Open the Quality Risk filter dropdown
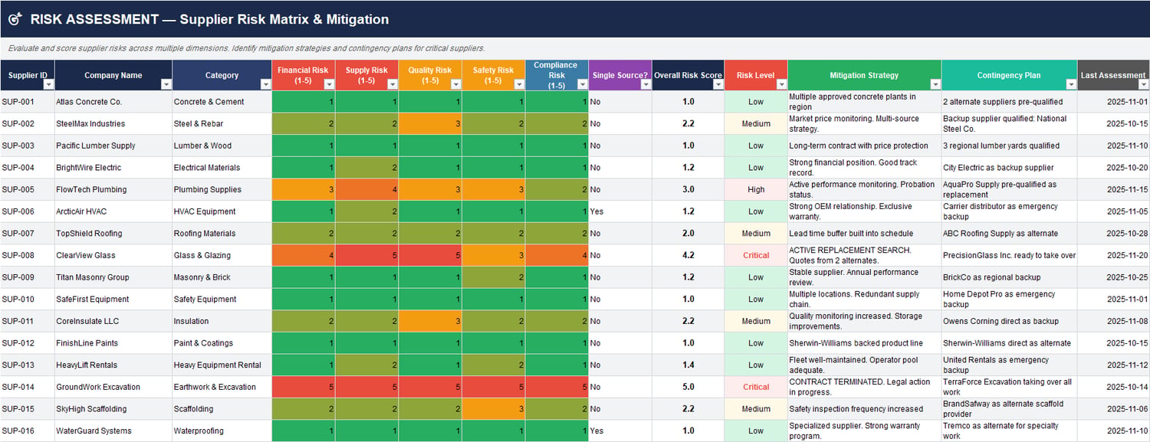 tap(455, 84)
